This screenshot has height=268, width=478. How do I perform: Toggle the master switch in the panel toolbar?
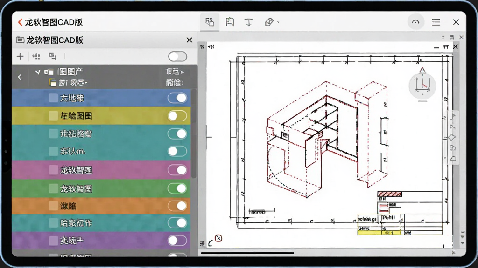177,56
